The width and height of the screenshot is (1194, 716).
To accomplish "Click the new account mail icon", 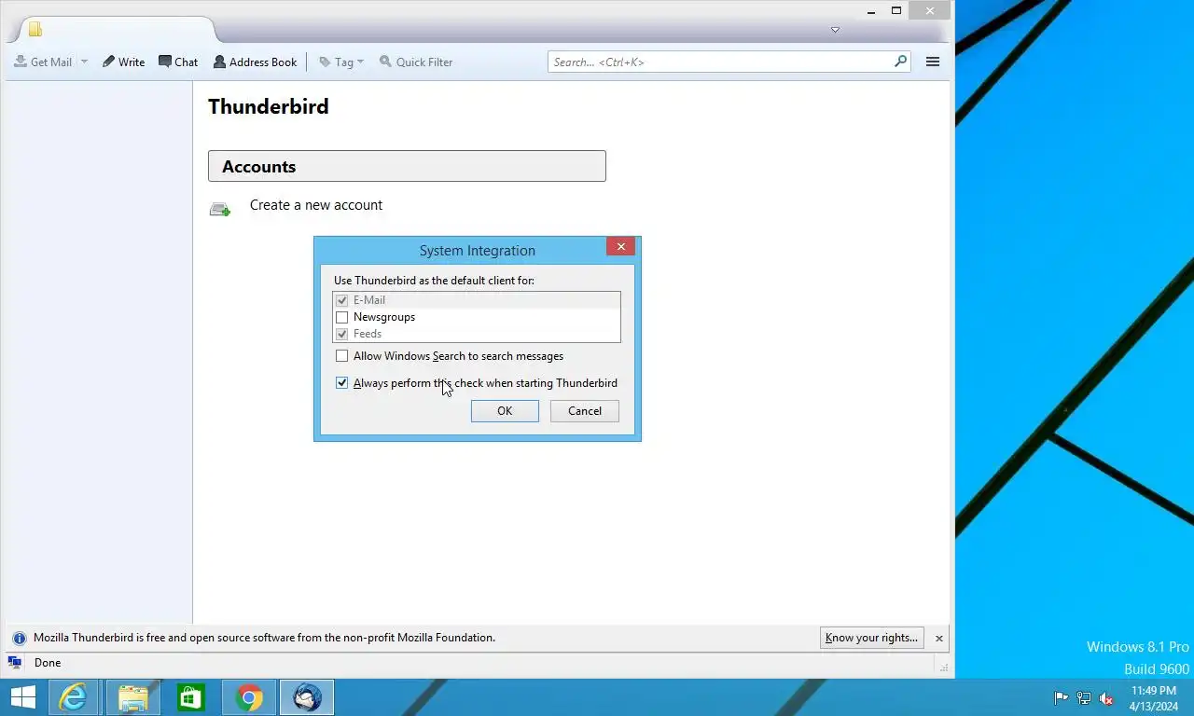I will 220,210.
